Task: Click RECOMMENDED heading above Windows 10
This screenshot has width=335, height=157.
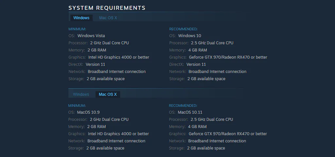Action: pyautogui.click(x=183, y=29)
